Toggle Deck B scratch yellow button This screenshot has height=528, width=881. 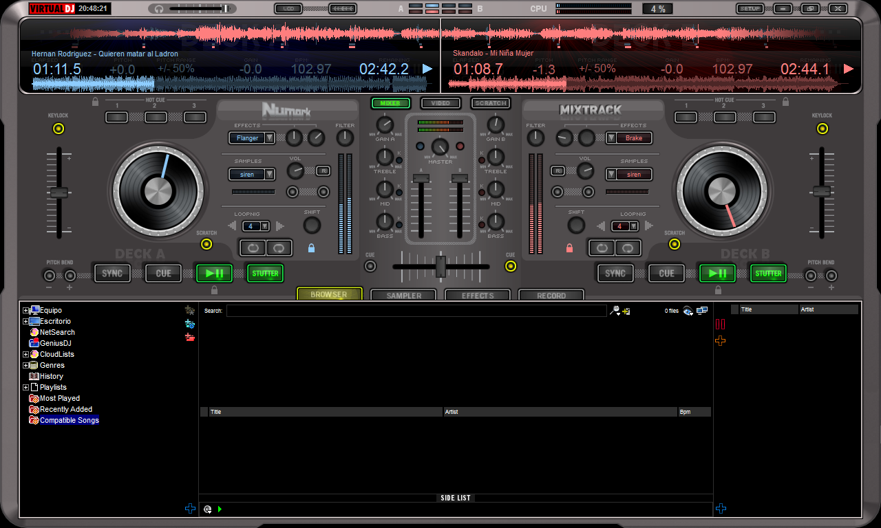[x=674, y=244]
